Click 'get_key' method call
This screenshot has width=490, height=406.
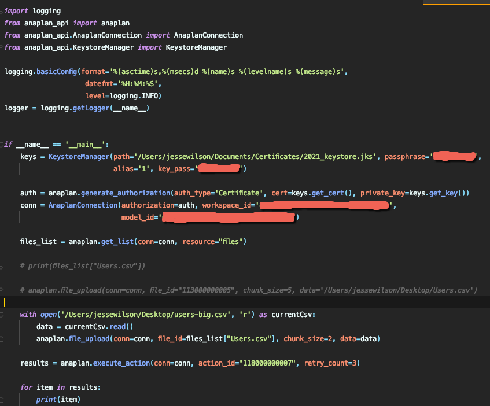444,193
